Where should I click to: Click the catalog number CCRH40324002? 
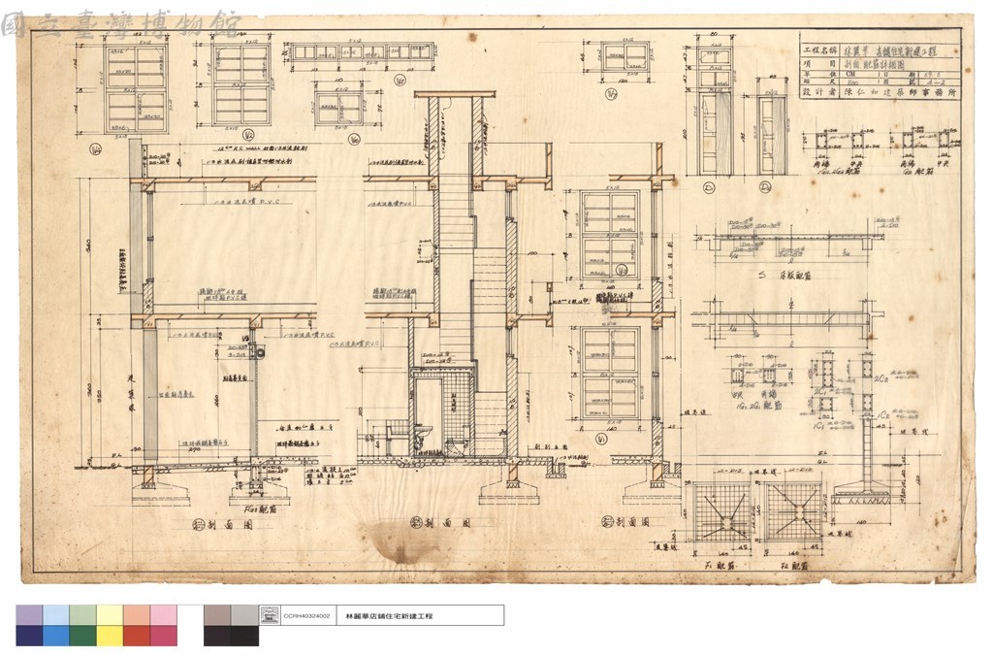coord(307,615)
